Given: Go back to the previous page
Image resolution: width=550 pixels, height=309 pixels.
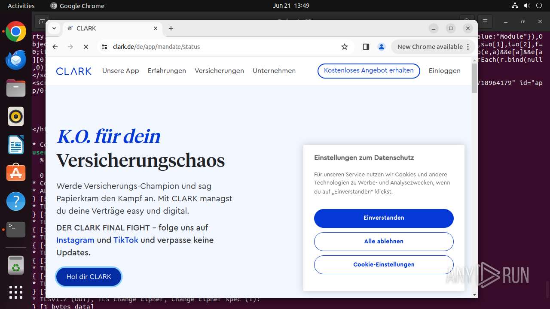Looking at the screenshot, I should [x=55, y=47].
